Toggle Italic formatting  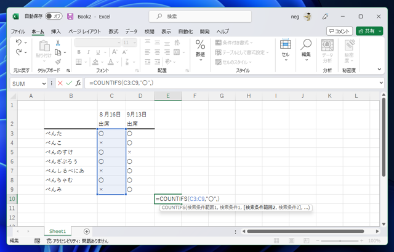[89, 52]
